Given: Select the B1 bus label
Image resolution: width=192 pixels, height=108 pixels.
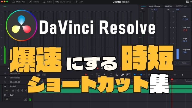Looking at the screenshot, I should [5, 95].
